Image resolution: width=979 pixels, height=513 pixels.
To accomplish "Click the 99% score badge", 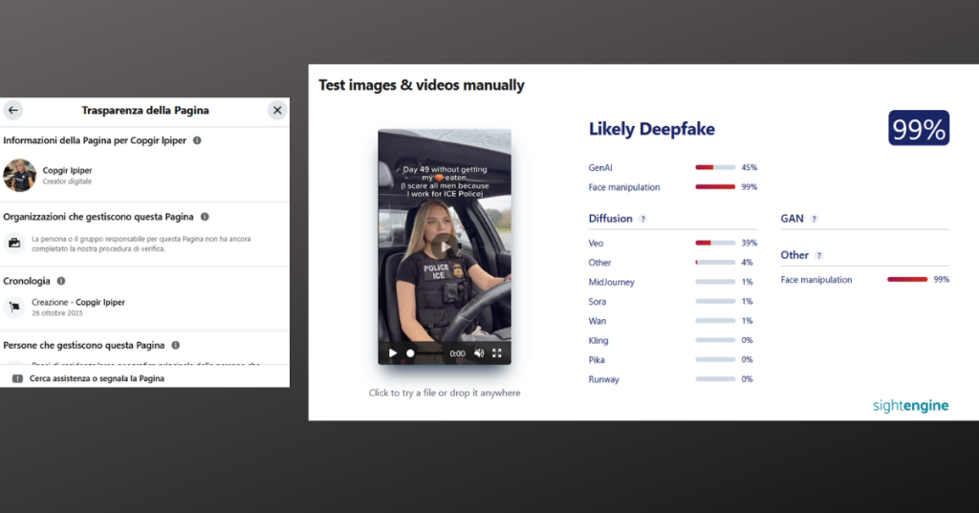I will click(918, 129).
